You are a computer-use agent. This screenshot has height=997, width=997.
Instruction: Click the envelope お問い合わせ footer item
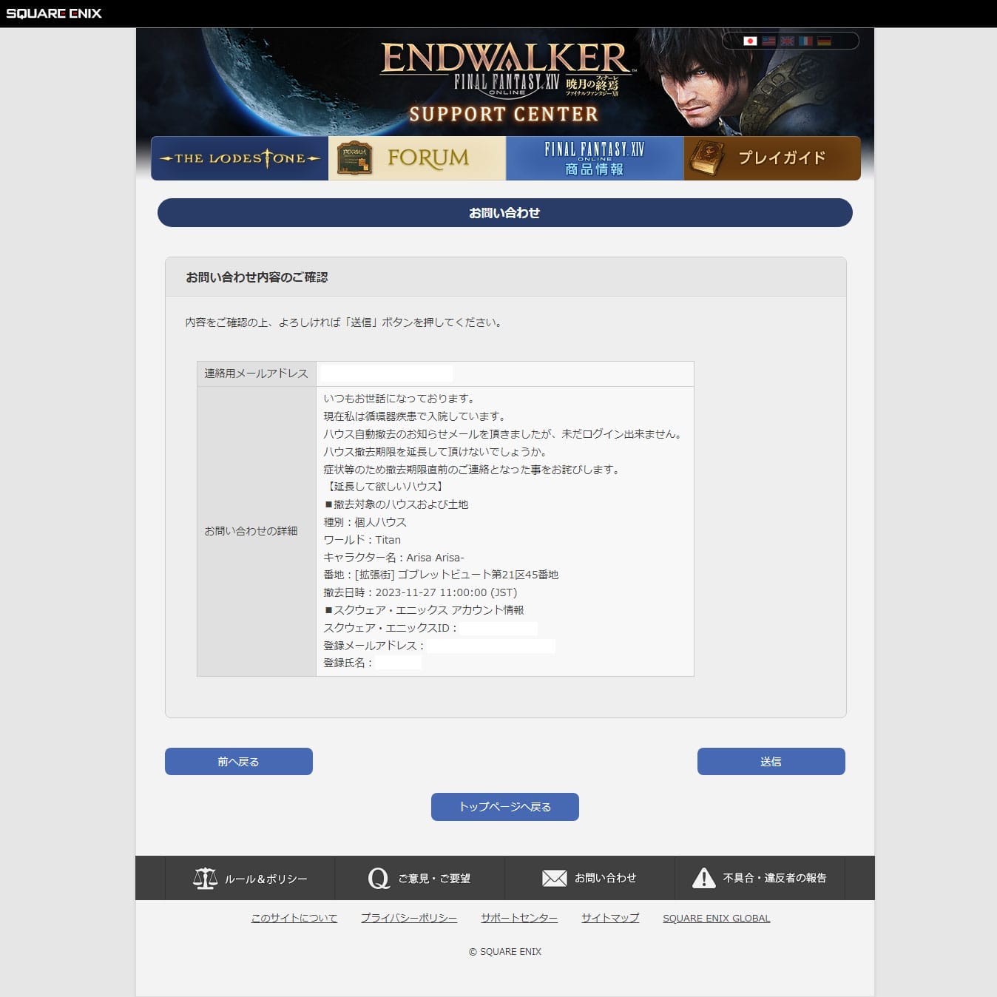coord(589,878)
